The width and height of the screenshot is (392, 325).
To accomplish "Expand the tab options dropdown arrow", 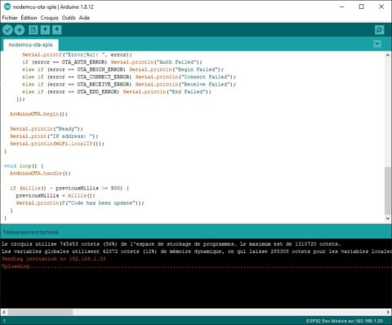I will [x=377, y=44].
